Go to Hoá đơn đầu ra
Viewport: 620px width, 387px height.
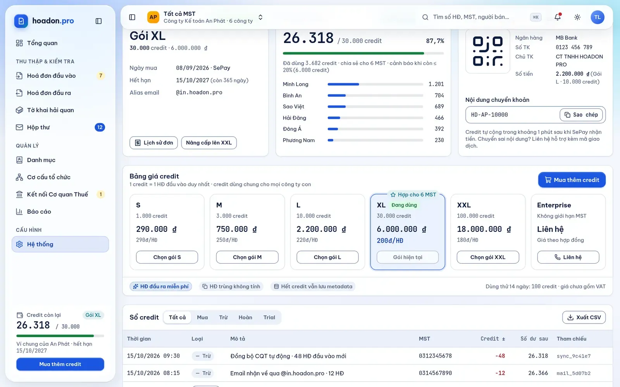[x=60, y=93]
